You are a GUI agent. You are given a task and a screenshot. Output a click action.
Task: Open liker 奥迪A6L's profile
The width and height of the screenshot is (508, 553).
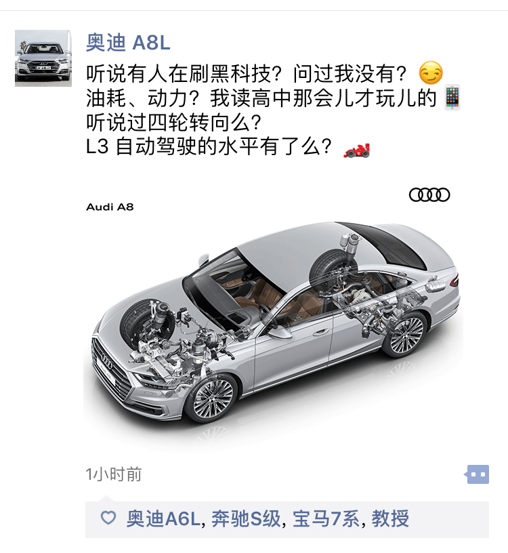(163, 518)
